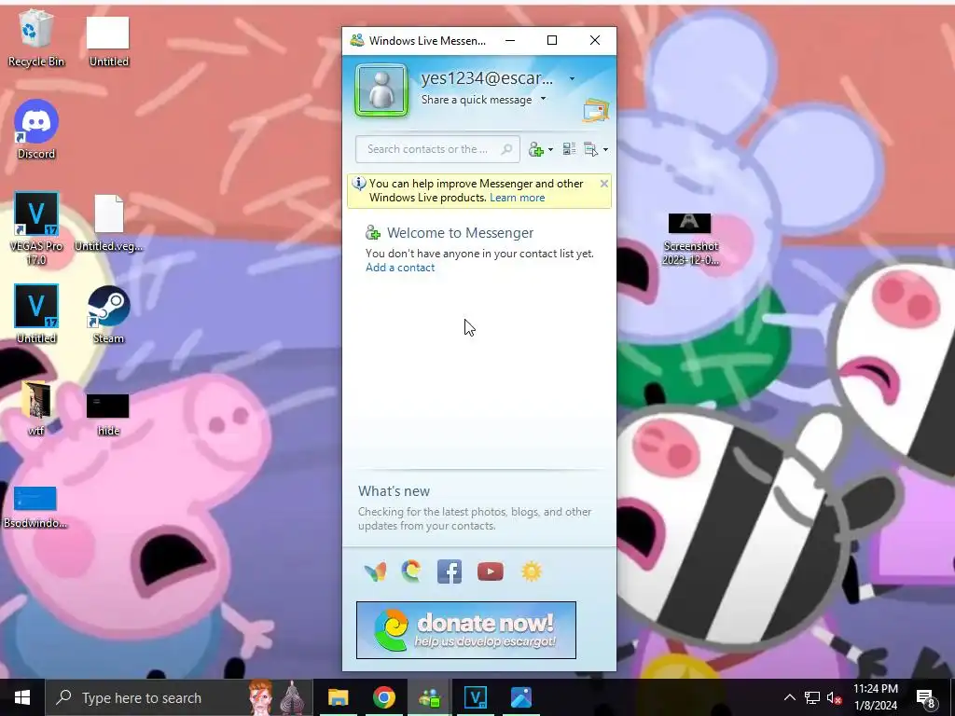
Task: Open VEGAS Pro from the taskbar
Action: (x=475, y=697)
